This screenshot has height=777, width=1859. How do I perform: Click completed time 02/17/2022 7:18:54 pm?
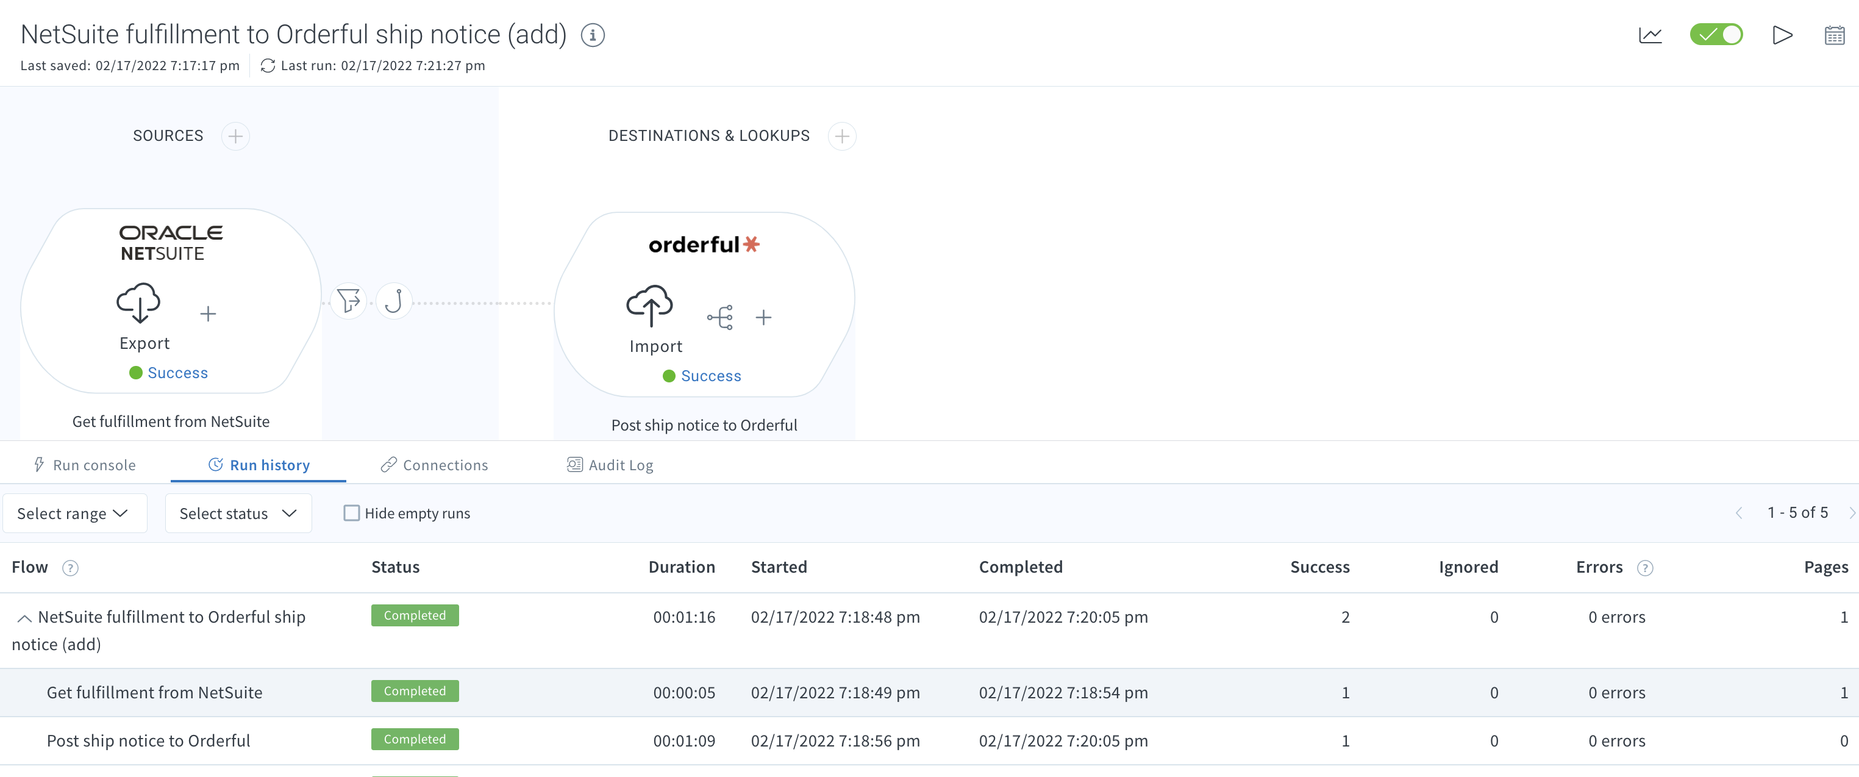click(x=1063, y=693)
